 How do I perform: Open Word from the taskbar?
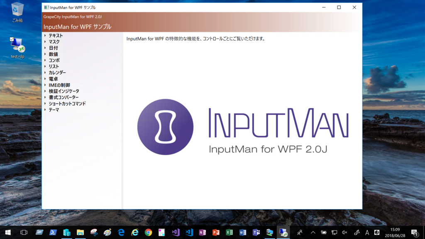pyautogui.click(x=242, y=232)
